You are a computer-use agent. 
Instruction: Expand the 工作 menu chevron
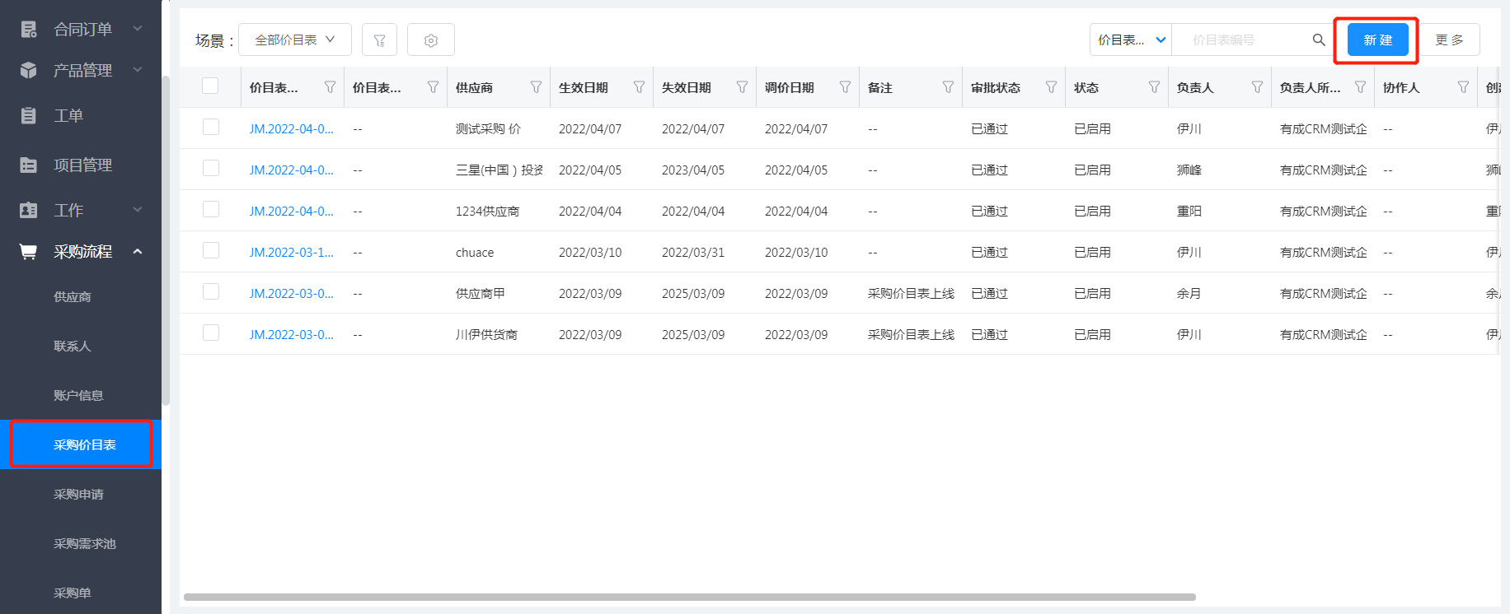pos(138,210)
